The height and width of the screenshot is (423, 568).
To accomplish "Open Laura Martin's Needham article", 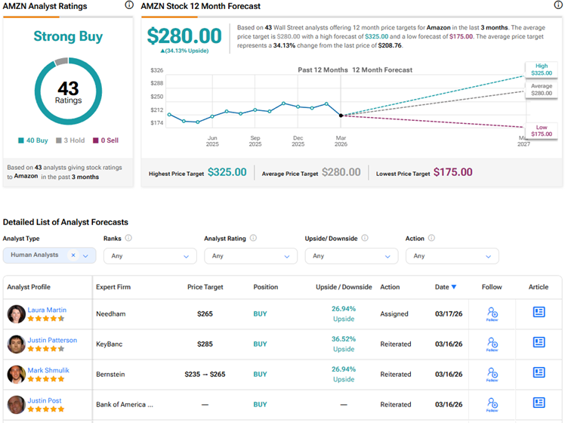I will point(539,312).
